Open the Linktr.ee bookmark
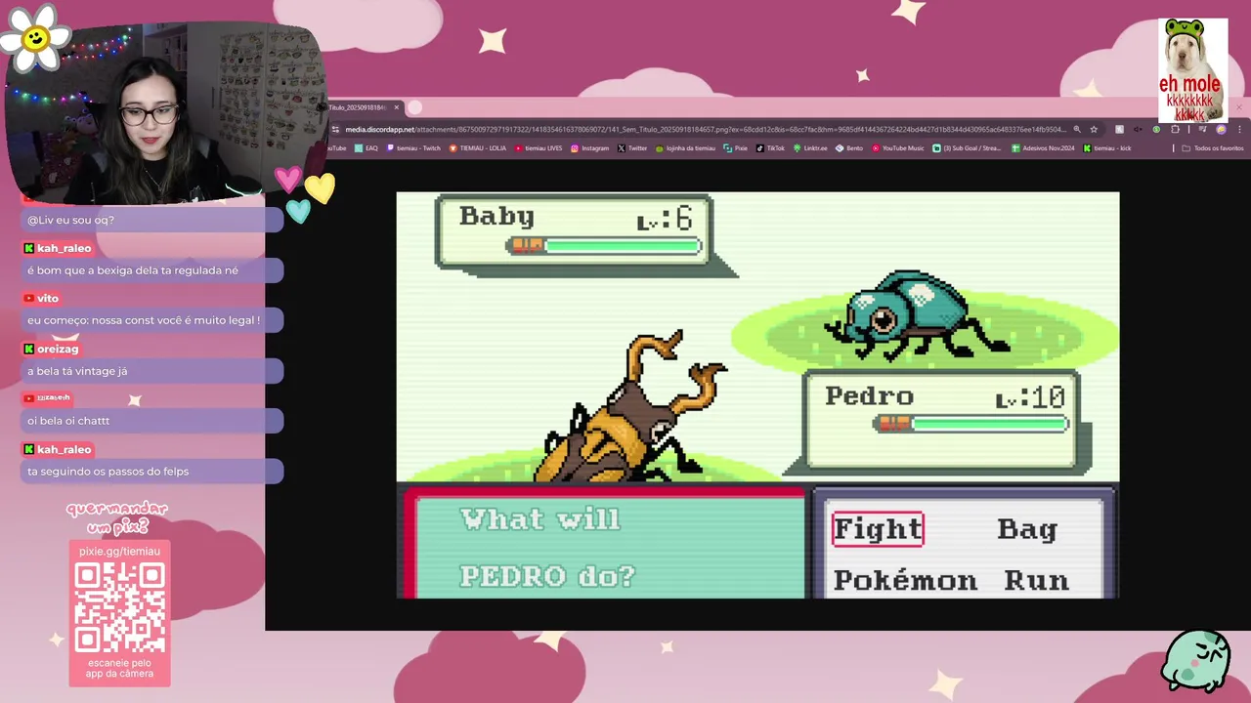Screen dimensions: 1251x703 click(x=810, y=148)
